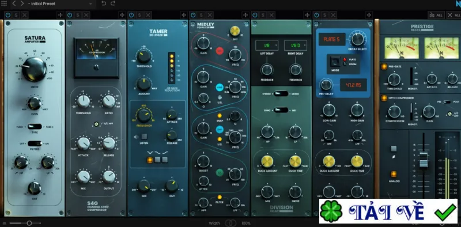This screenshot has width=461, height=227.
Task: Click the Tamer THRESHOLD knob
Action: point(143,56)
